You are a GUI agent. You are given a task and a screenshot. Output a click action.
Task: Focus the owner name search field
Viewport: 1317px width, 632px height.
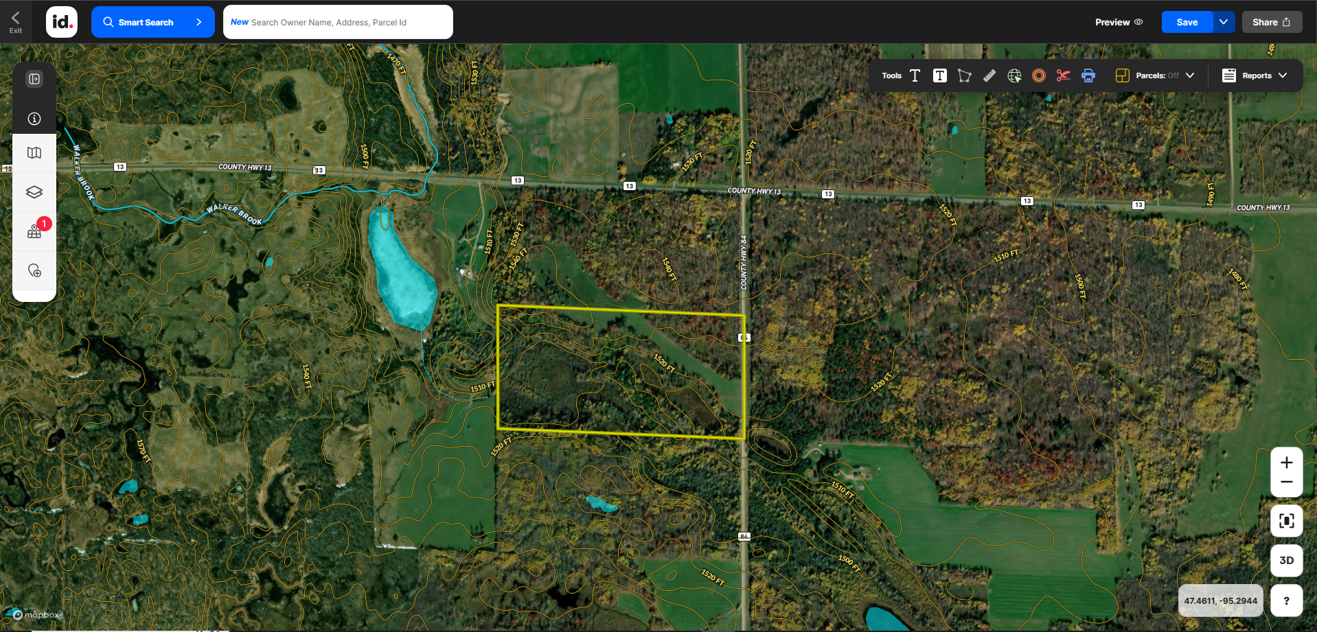tap(338, 22)
